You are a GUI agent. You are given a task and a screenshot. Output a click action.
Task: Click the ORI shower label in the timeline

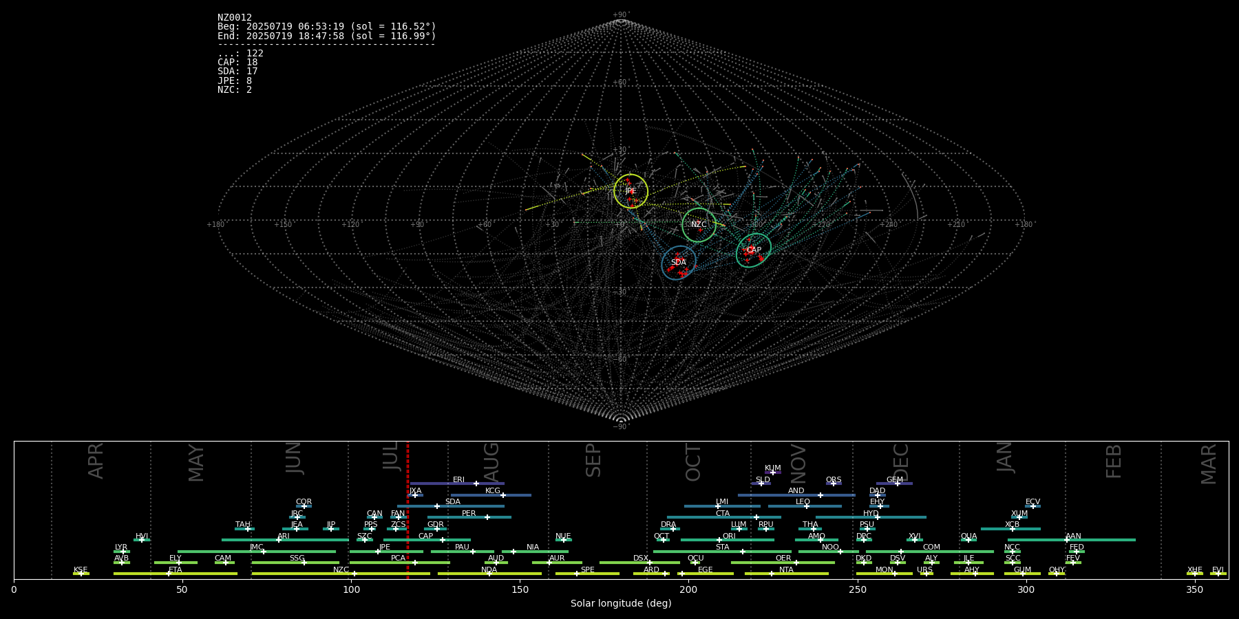(729, 536)
